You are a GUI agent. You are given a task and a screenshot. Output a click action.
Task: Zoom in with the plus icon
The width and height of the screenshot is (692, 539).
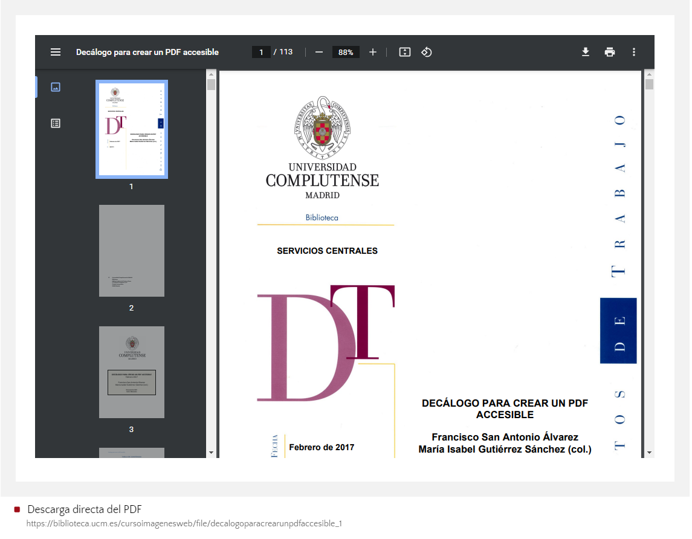(x=373, y=52)
